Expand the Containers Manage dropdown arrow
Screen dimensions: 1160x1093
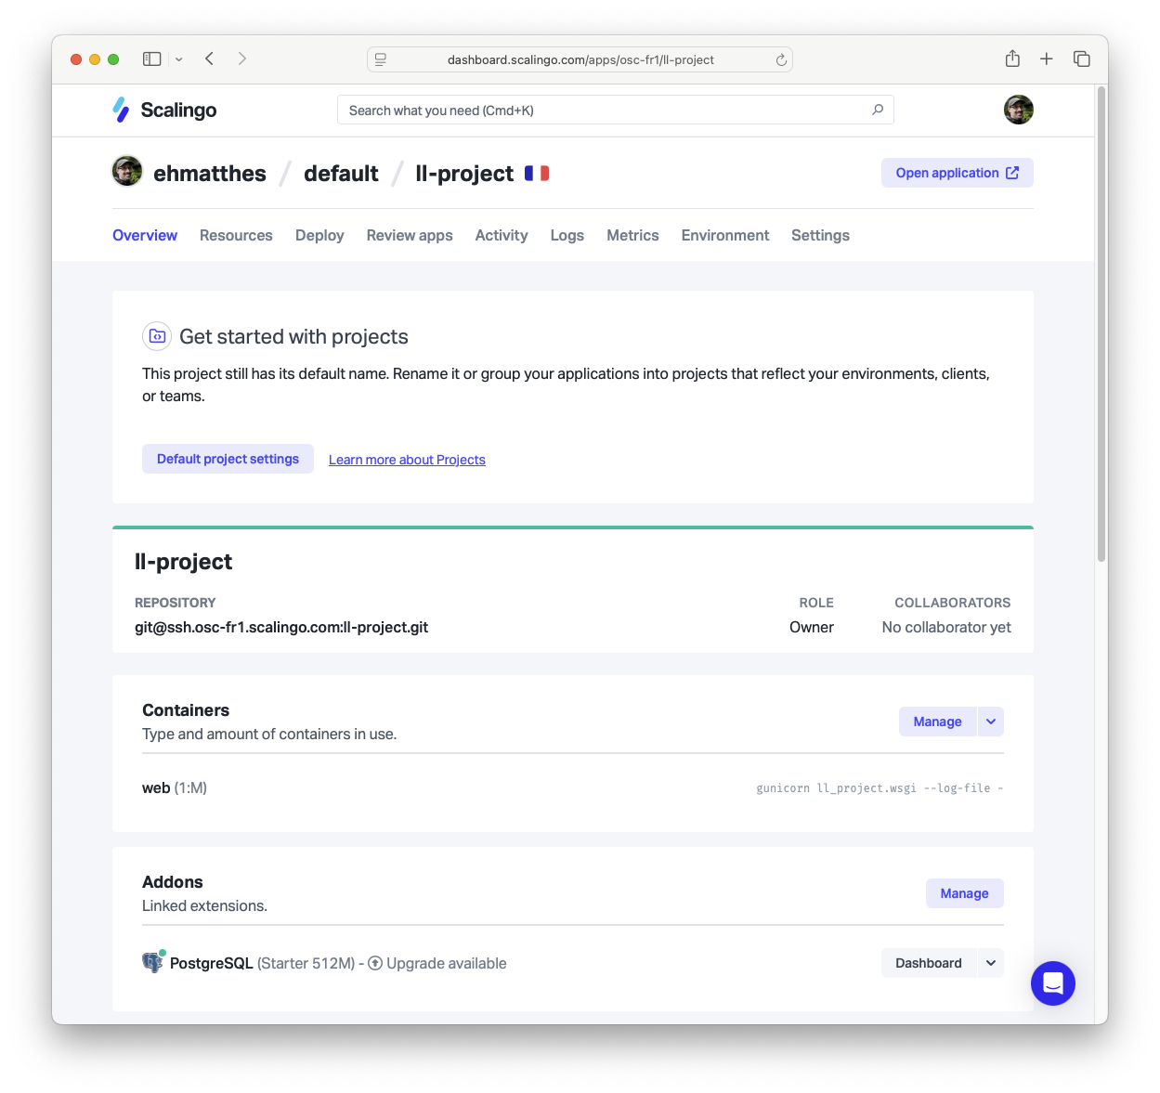[991, 722]
